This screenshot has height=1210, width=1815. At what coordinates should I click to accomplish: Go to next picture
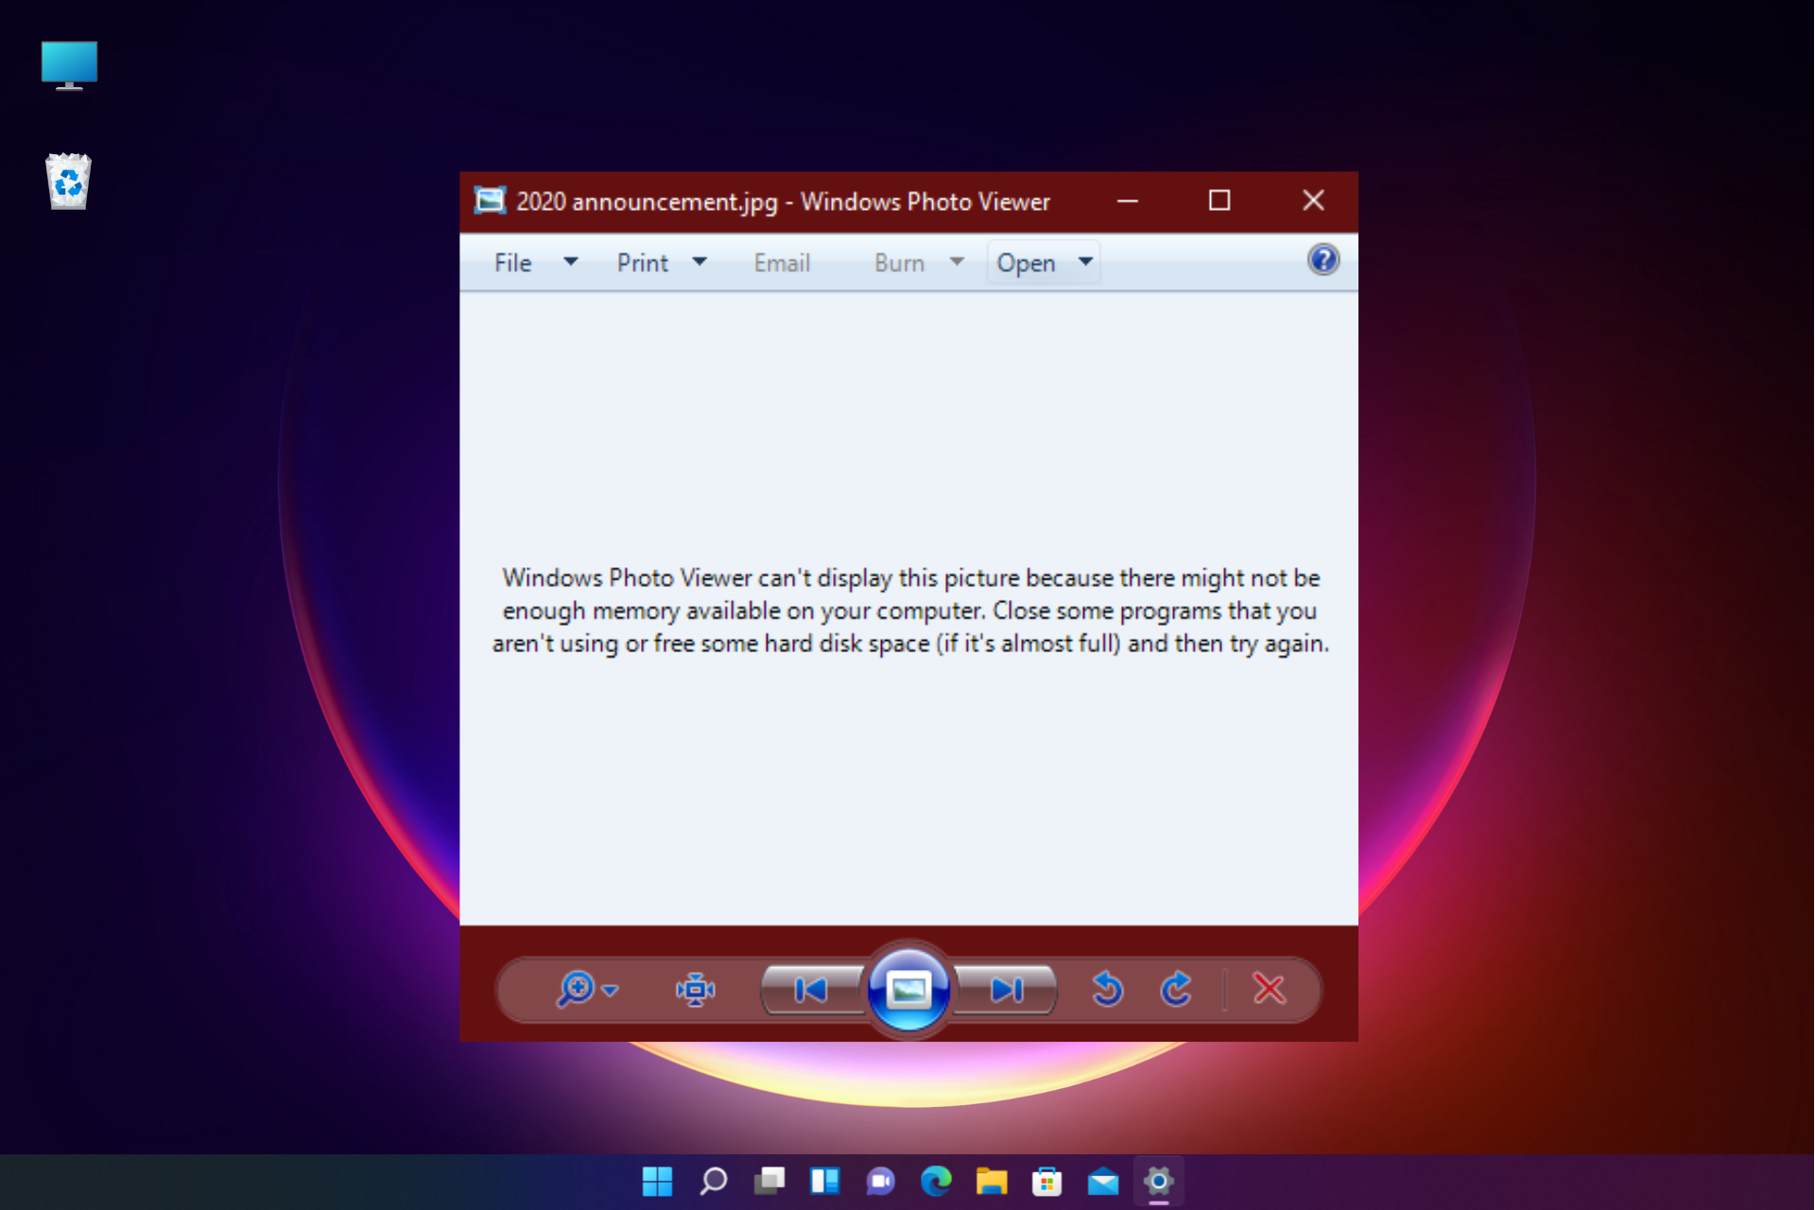(x=1006, y=990)
